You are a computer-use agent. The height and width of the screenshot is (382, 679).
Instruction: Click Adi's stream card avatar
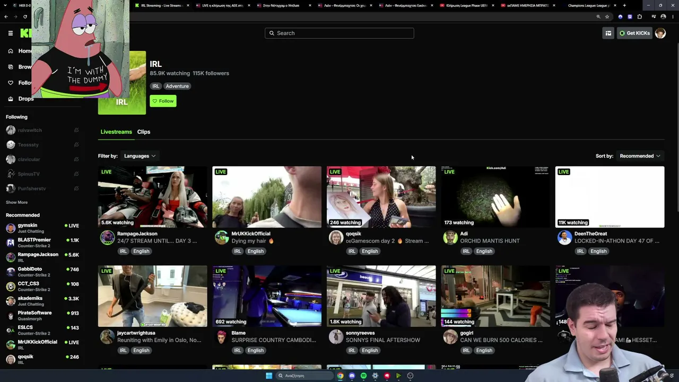coord(450,237)
